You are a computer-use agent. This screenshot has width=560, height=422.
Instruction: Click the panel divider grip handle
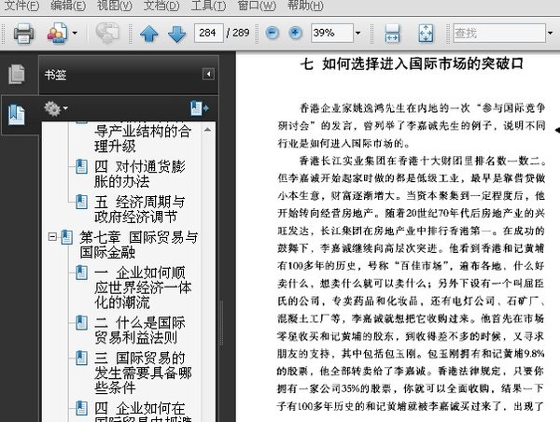pos(222,323)
